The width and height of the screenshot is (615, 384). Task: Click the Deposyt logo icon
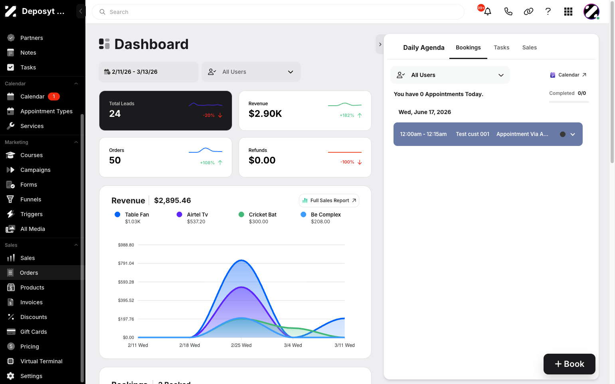(x=11, y=11)
